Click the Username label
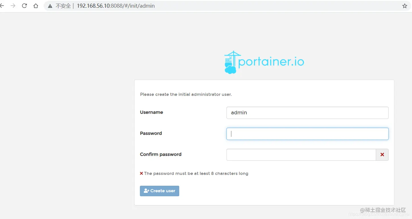Viewport: 412px width, 219px height. tap(151, 112)
